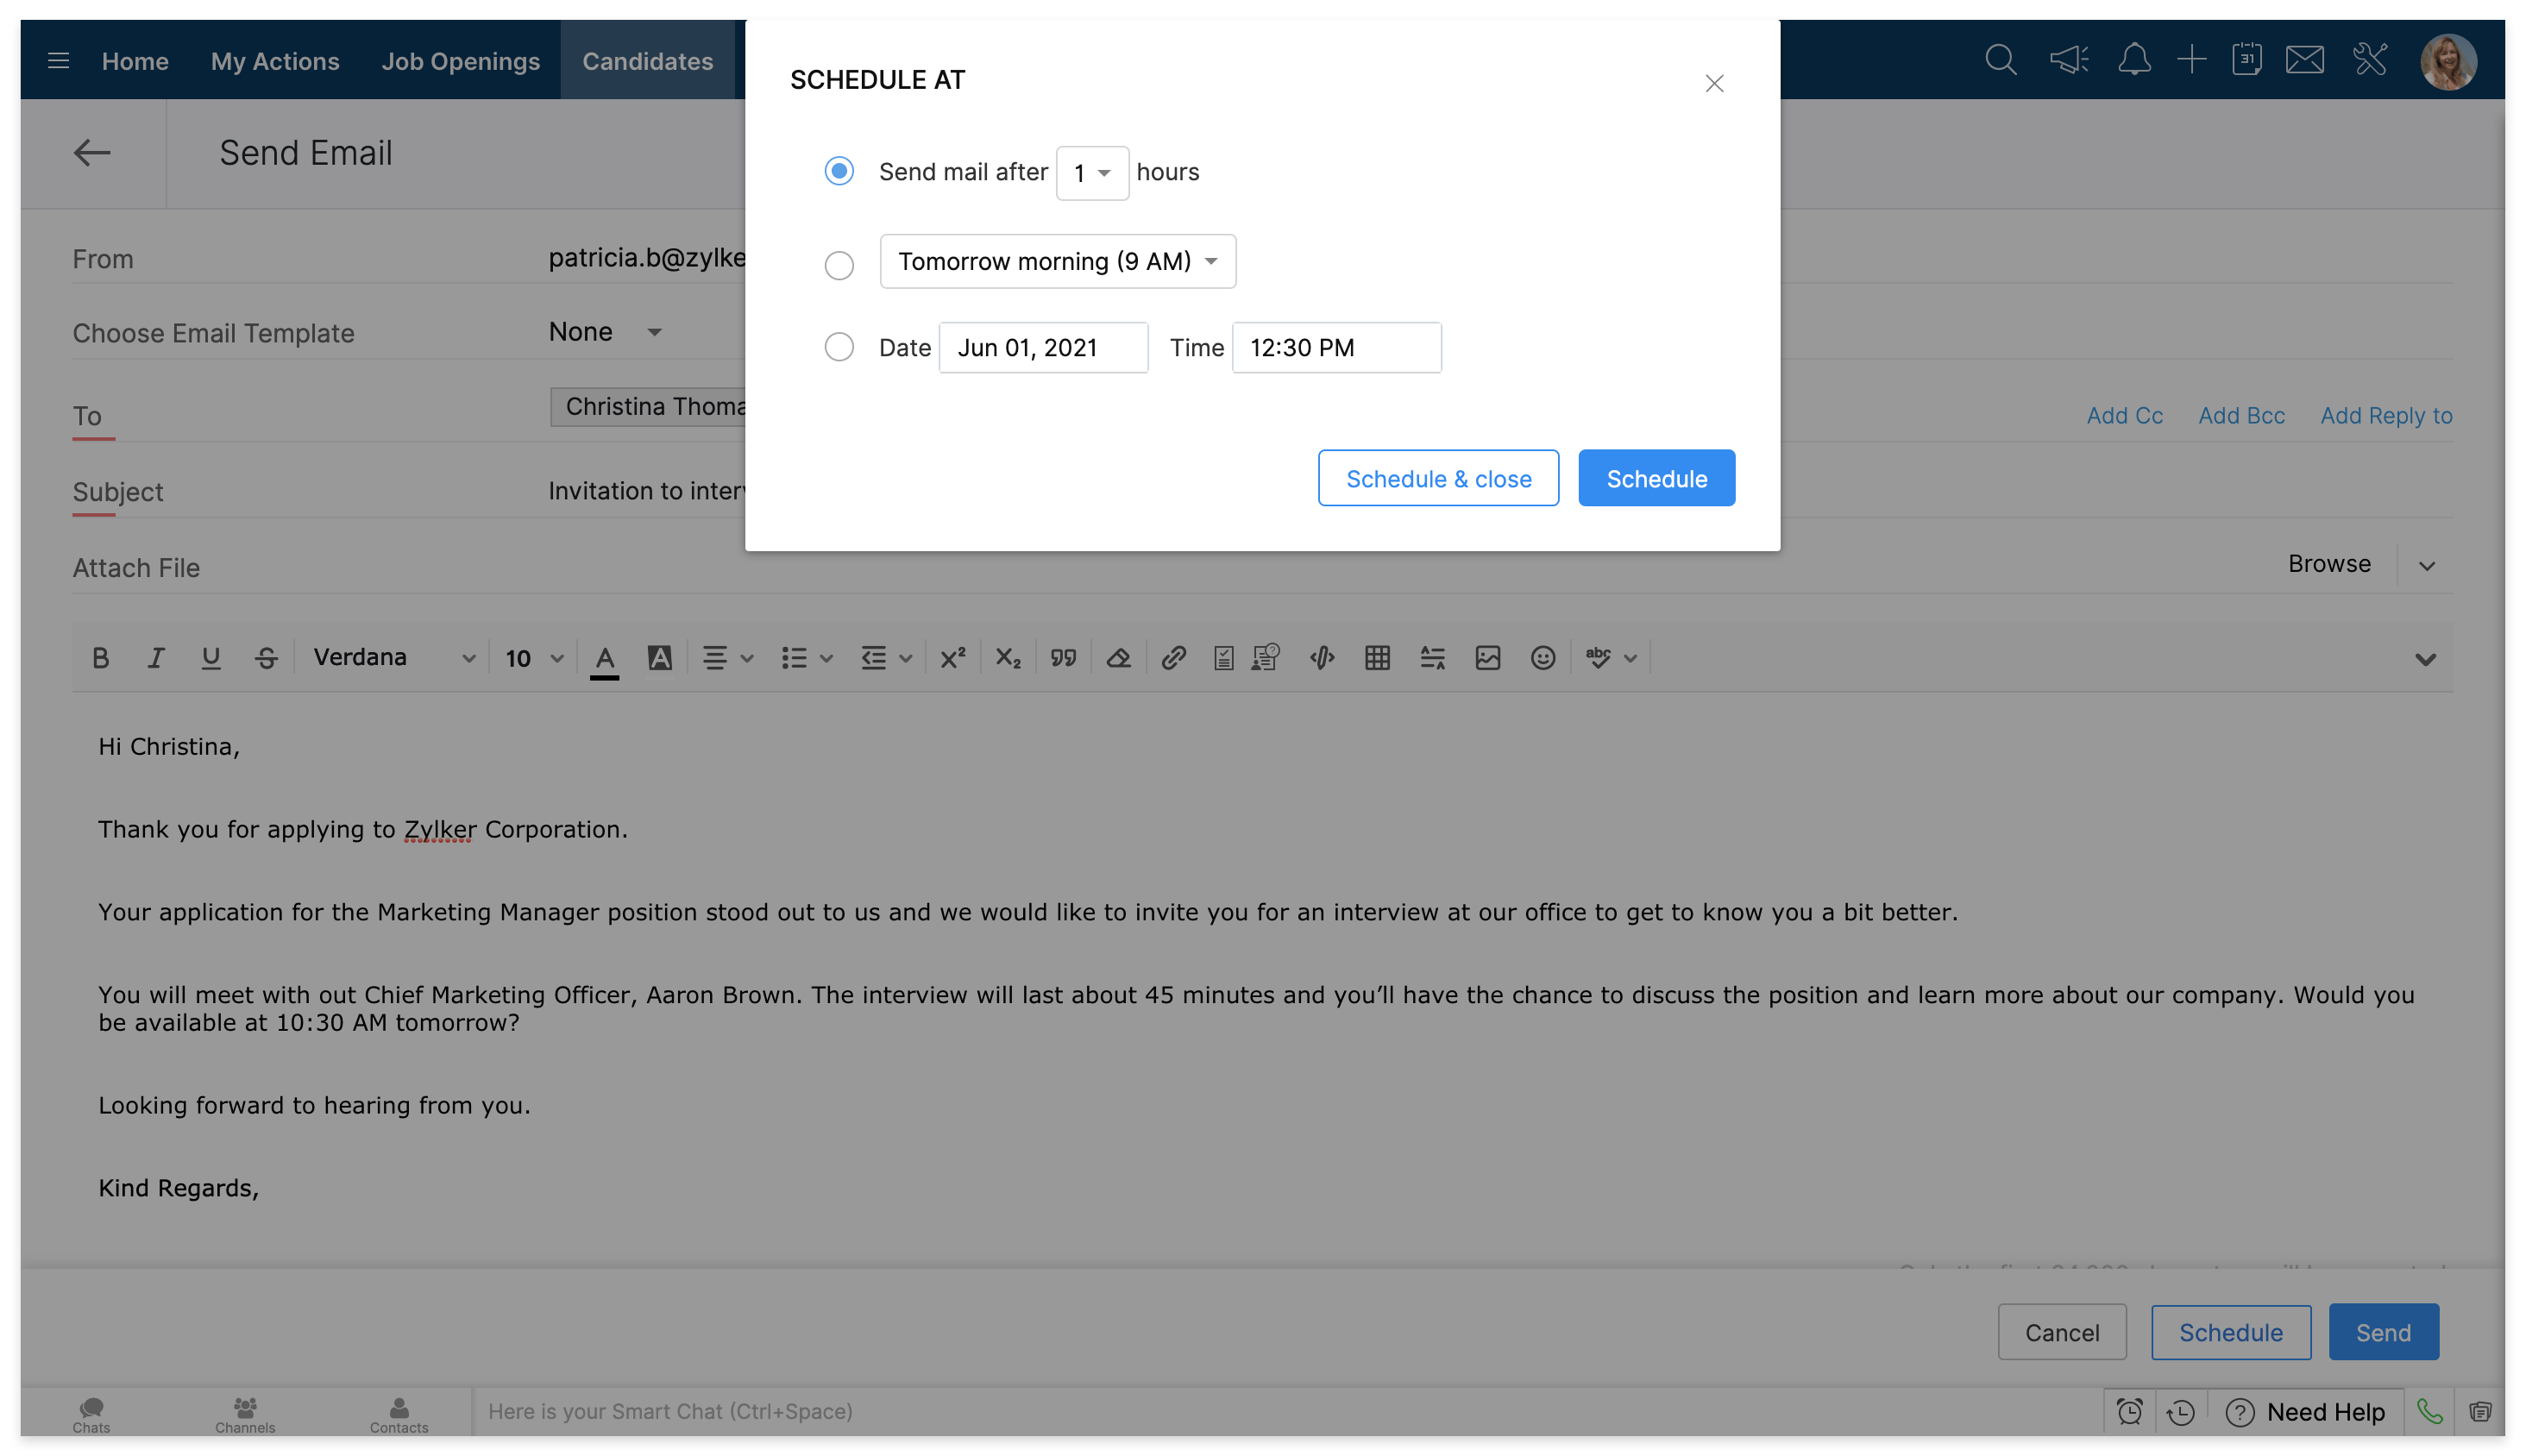Image resolution: width=2526 pixels, height=1456 pixels.
Task: Open the search in the top bar
Action: [2000, 60]
